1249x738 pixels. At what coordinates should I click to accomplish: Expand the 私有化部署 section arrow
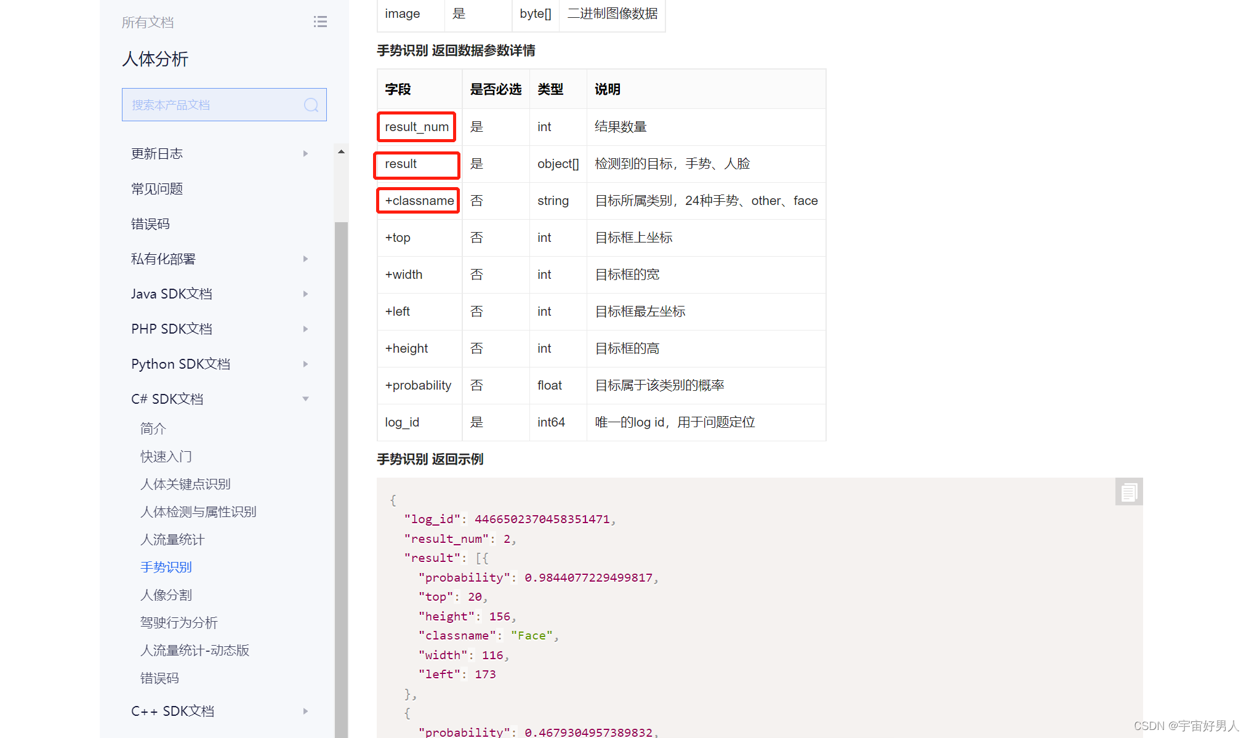click(x=305, y=259)
